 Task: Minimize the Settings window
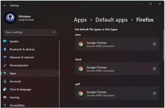(141, 4)
